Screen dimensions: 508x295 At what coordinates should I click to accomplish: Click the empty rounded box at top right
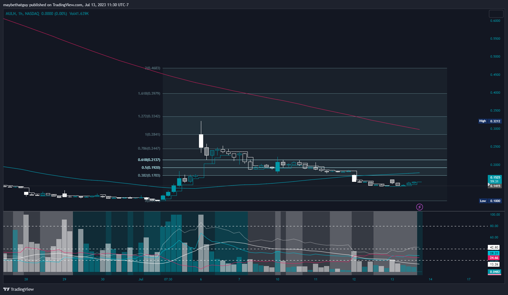[496, 14]
